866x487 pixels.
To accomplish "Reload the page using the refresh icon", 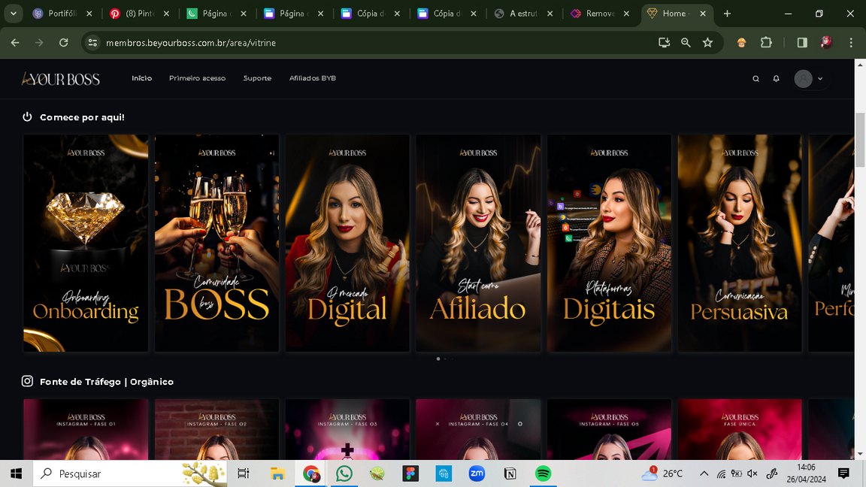I will tap(64, 43).
